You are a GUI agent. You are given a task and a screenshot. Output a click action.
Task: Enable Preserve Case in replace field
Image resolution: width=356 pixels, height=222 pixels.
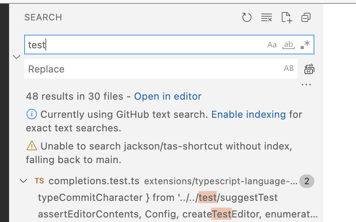click(289, 68)
